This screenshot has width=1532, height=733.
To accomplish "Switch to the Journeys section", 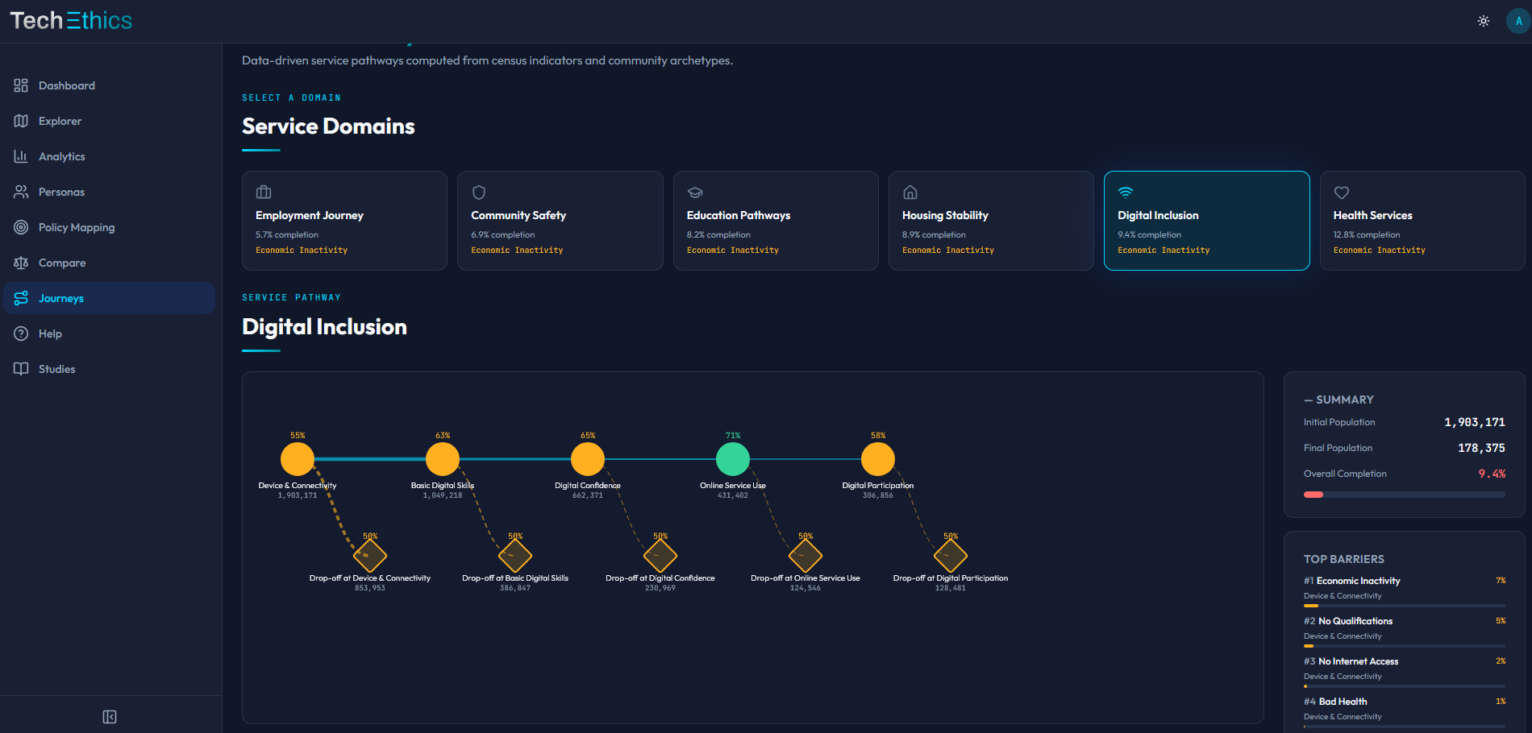I will pos(60,298).
